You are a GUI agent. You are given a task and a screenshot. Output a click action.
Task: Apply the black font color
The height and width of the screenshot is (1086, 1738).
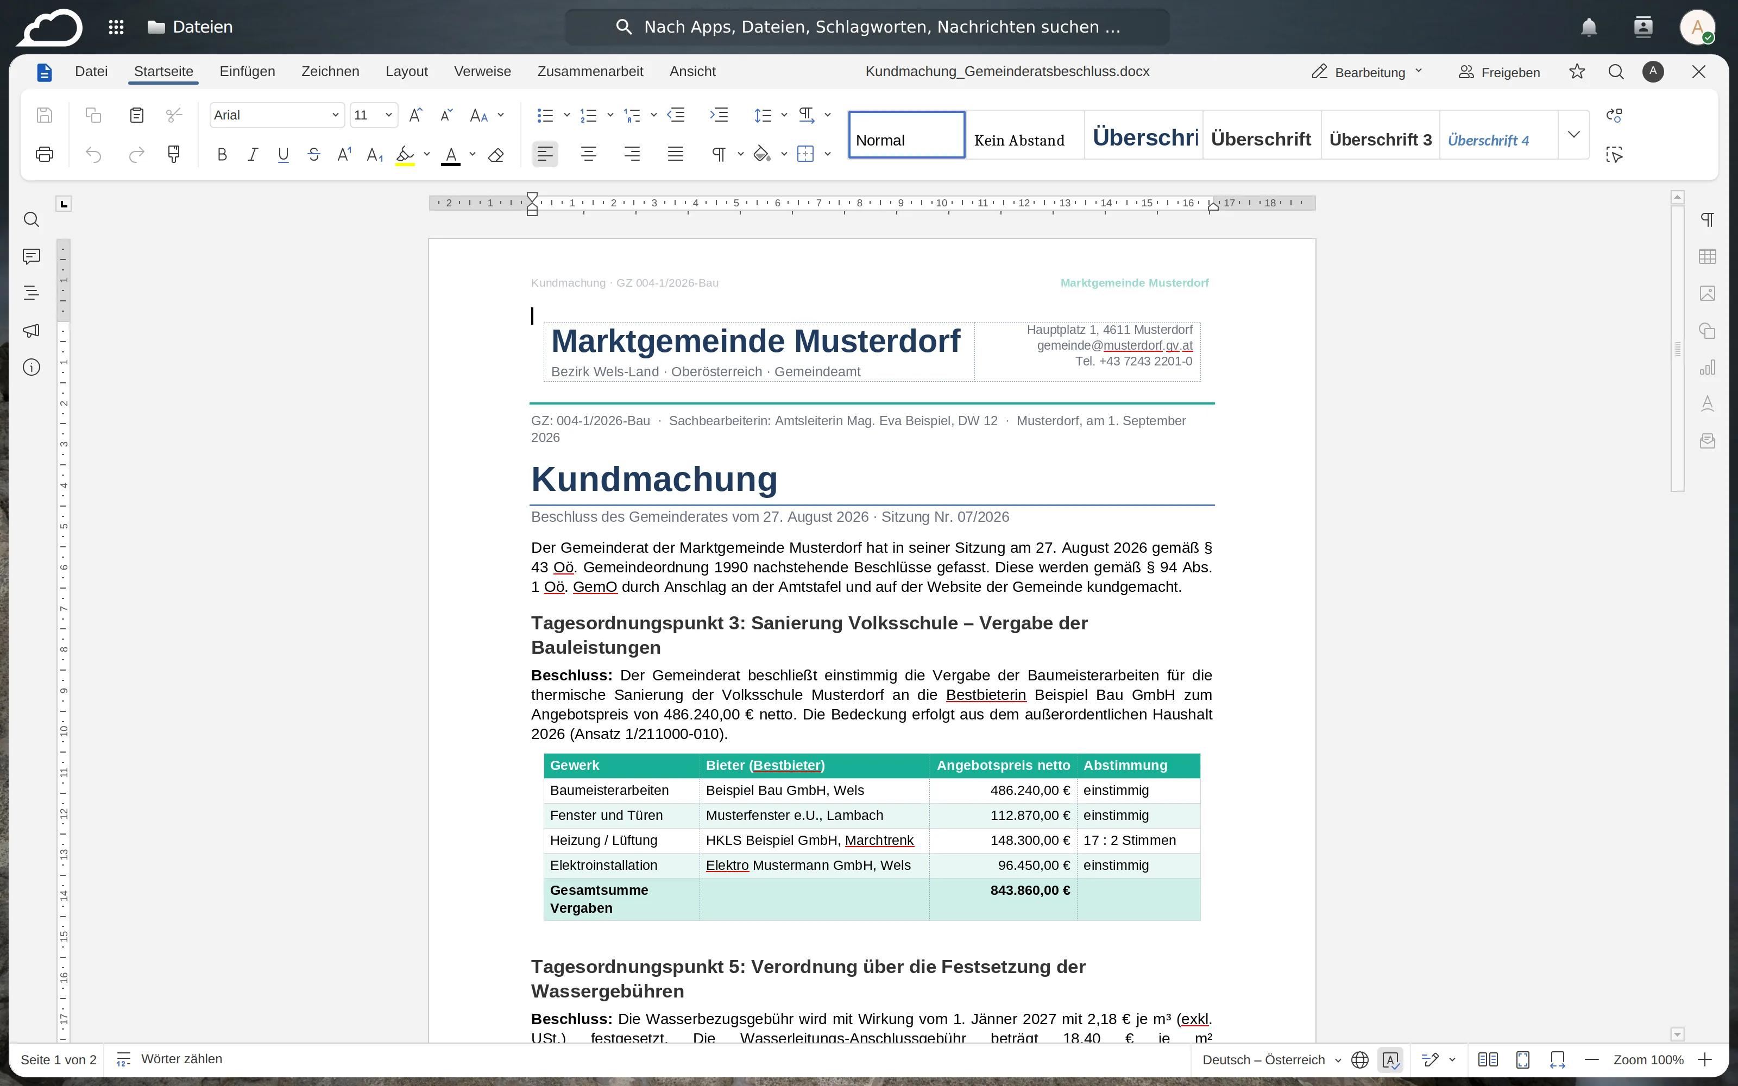tap(450, 154)
